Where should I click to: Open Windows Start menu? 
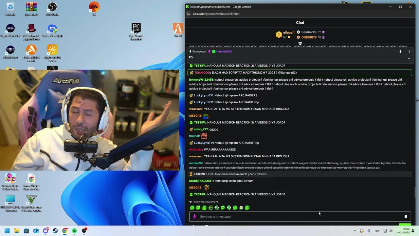7,231
